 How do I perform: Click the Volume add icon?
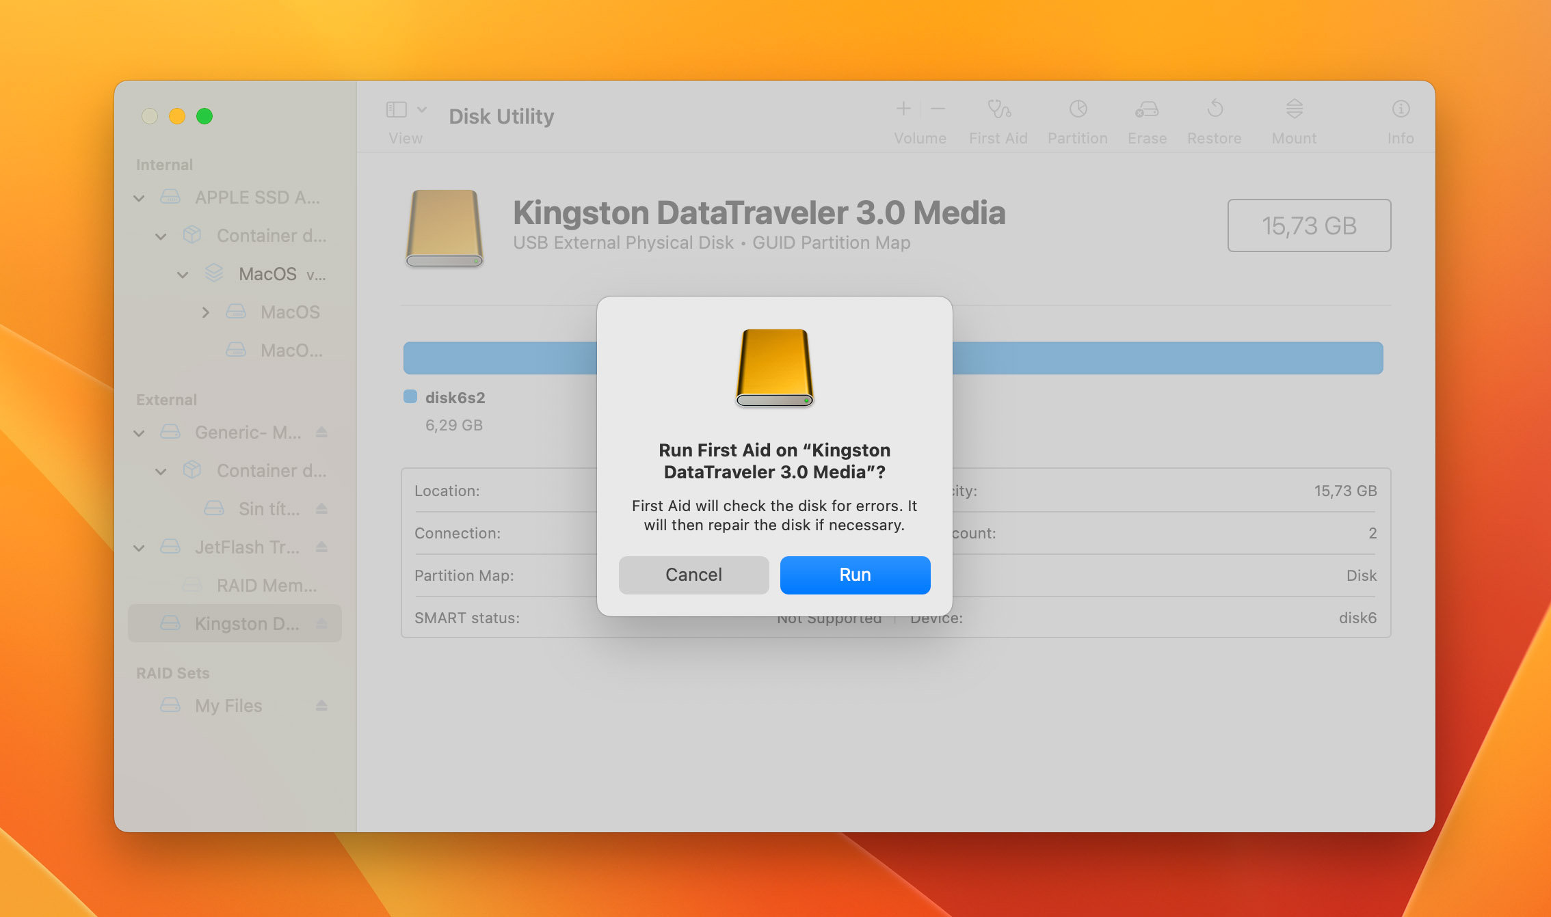pos(903,109)
